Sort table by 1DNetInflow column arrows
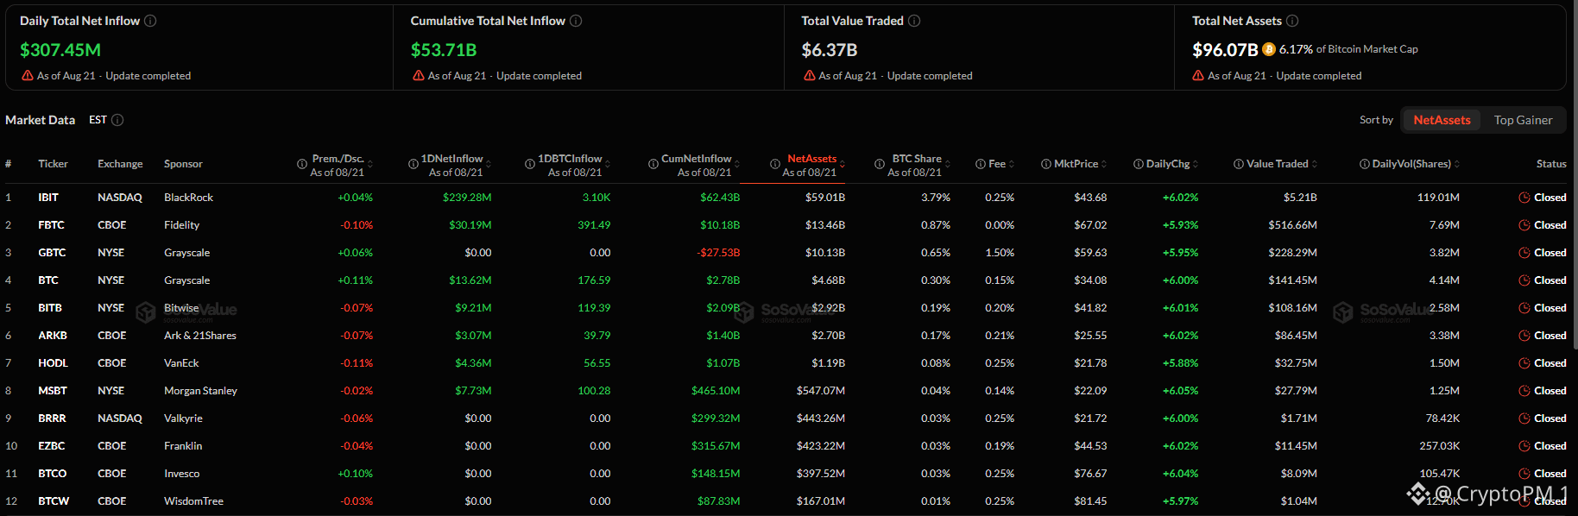 [x=489, y=164]
